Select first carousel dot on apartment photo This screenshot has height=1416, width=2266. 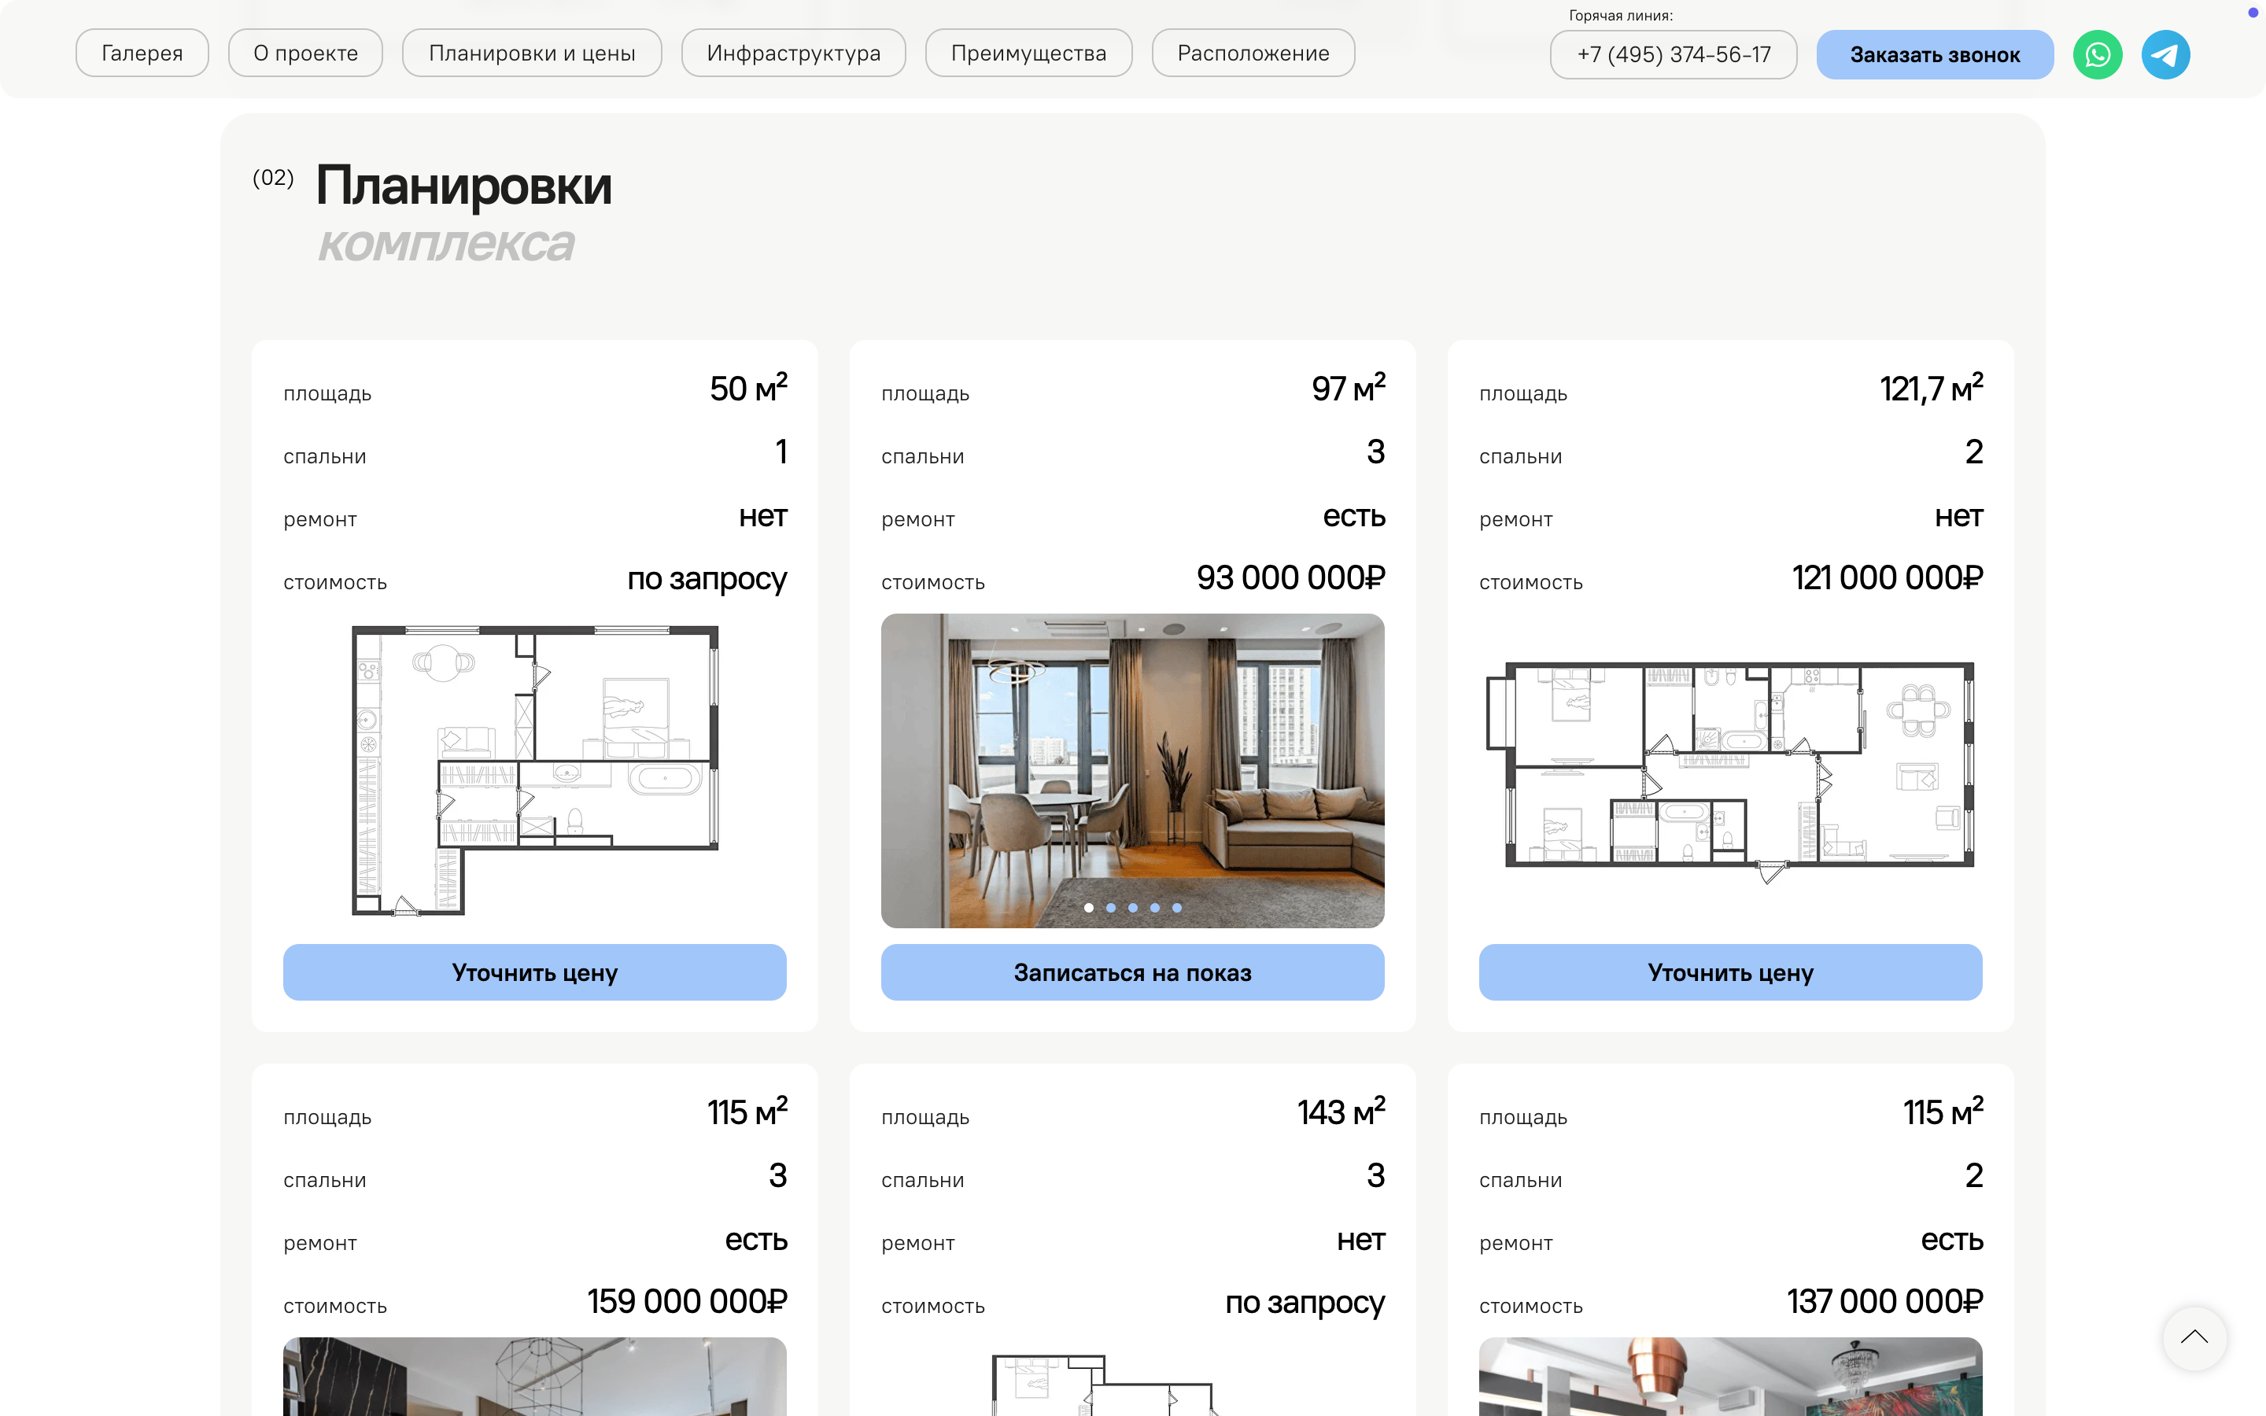[x=1088, y=908]
